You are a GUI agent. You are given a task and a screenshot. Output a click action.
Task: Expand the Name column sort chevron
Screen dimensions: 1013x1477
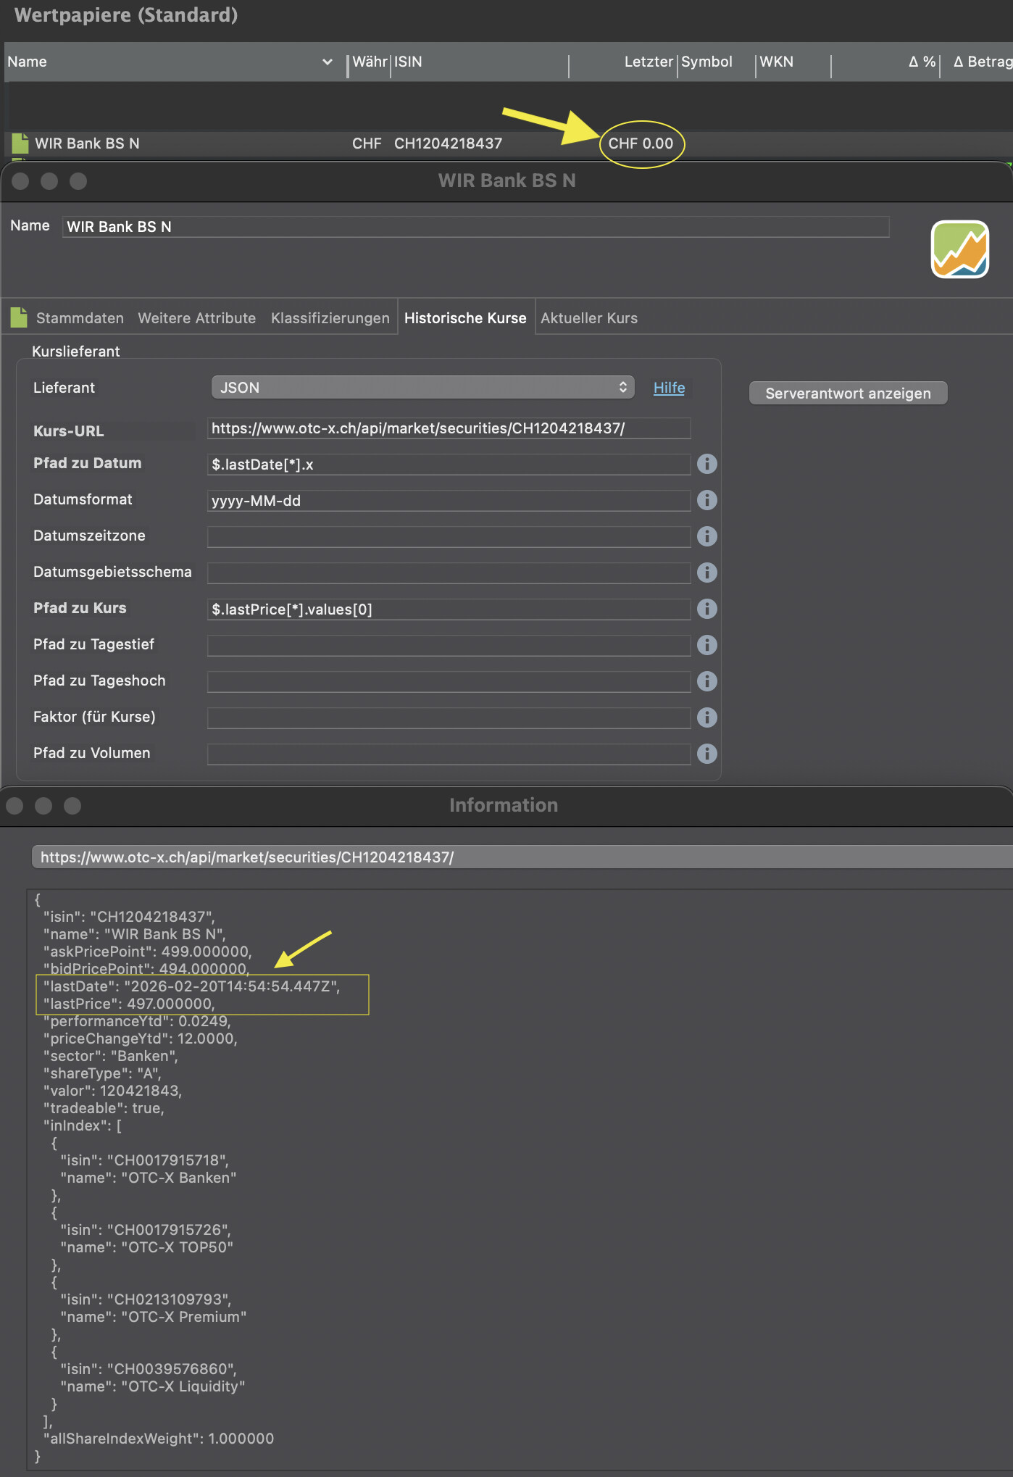[328, 62]
